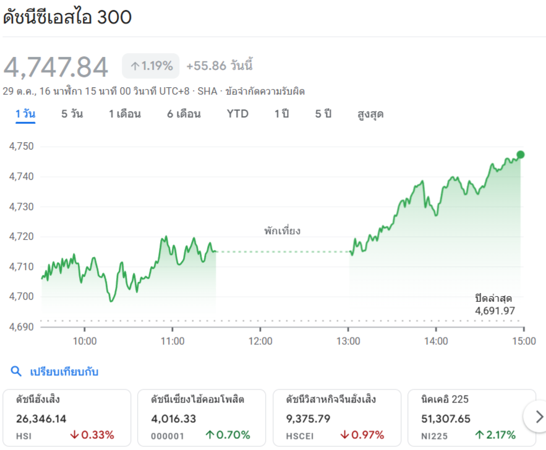546x450 pixels.
Task: Open the ดัชนีเซี่ยงไฮ้คอมโพสิต card
Action: [201, 417]
